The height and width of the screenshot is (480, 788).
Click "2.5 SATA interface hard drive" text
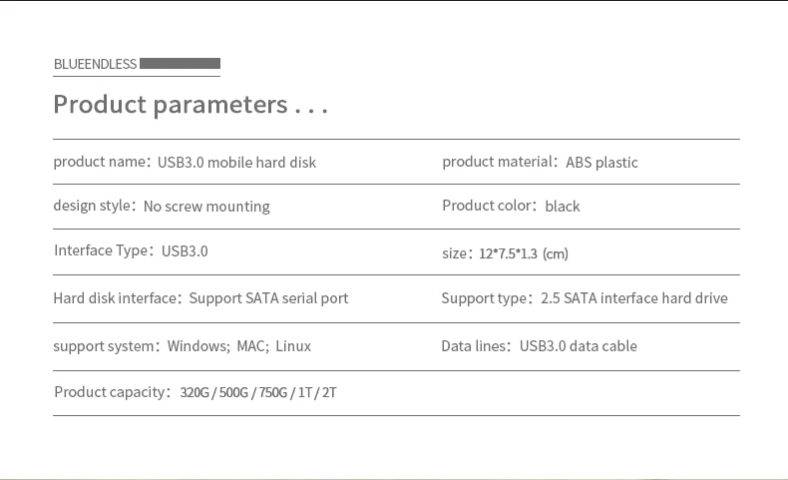(634, 298)
